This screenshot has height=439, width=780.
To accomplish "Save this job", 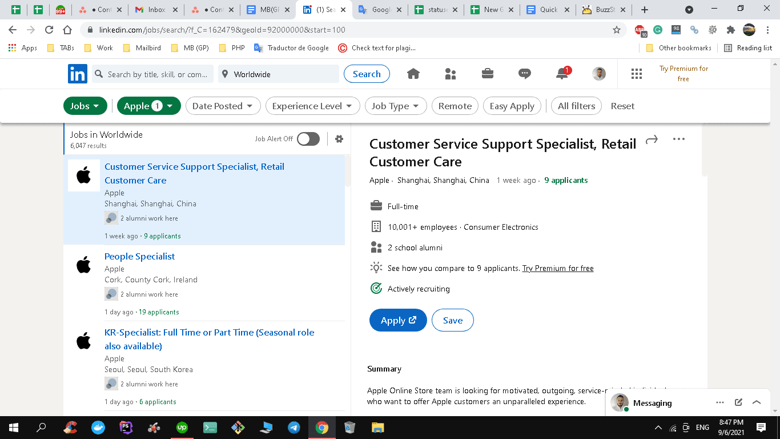I will click(453, 320).
